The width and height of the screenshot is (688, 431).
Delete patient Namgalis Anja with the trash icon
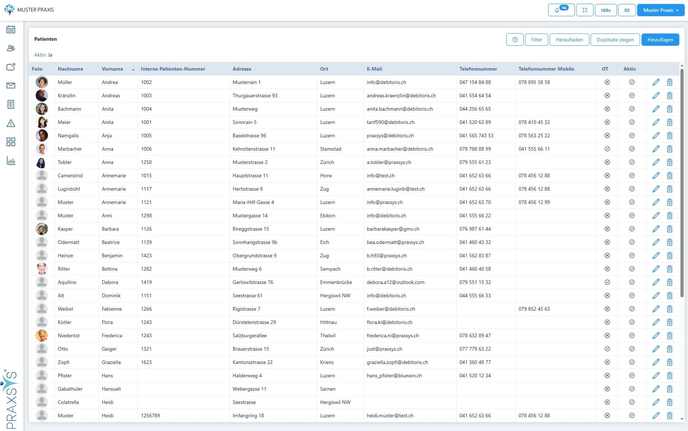(670, 135)
